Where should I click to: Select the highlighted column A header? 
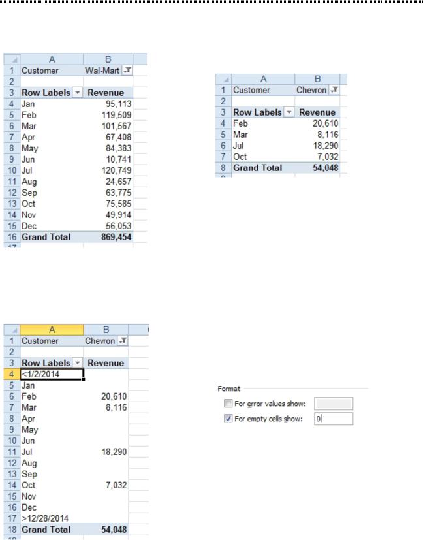(x=52, y=330)
